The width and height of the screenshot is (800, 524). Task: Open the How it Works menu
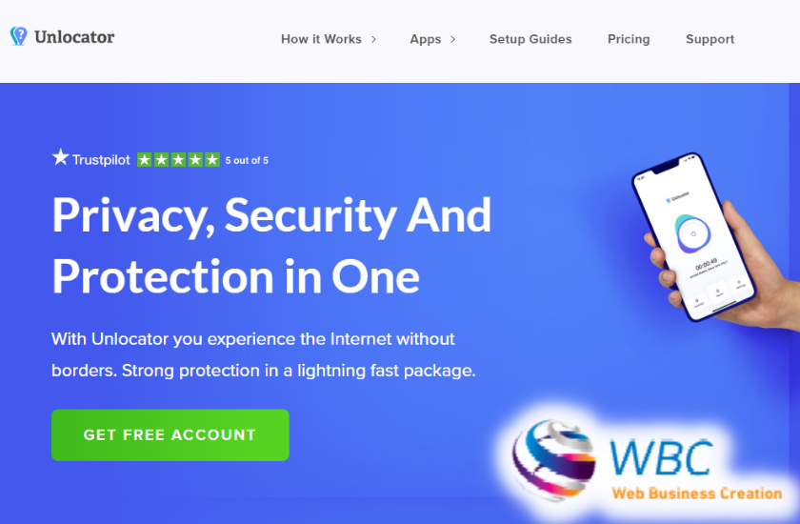321,39
